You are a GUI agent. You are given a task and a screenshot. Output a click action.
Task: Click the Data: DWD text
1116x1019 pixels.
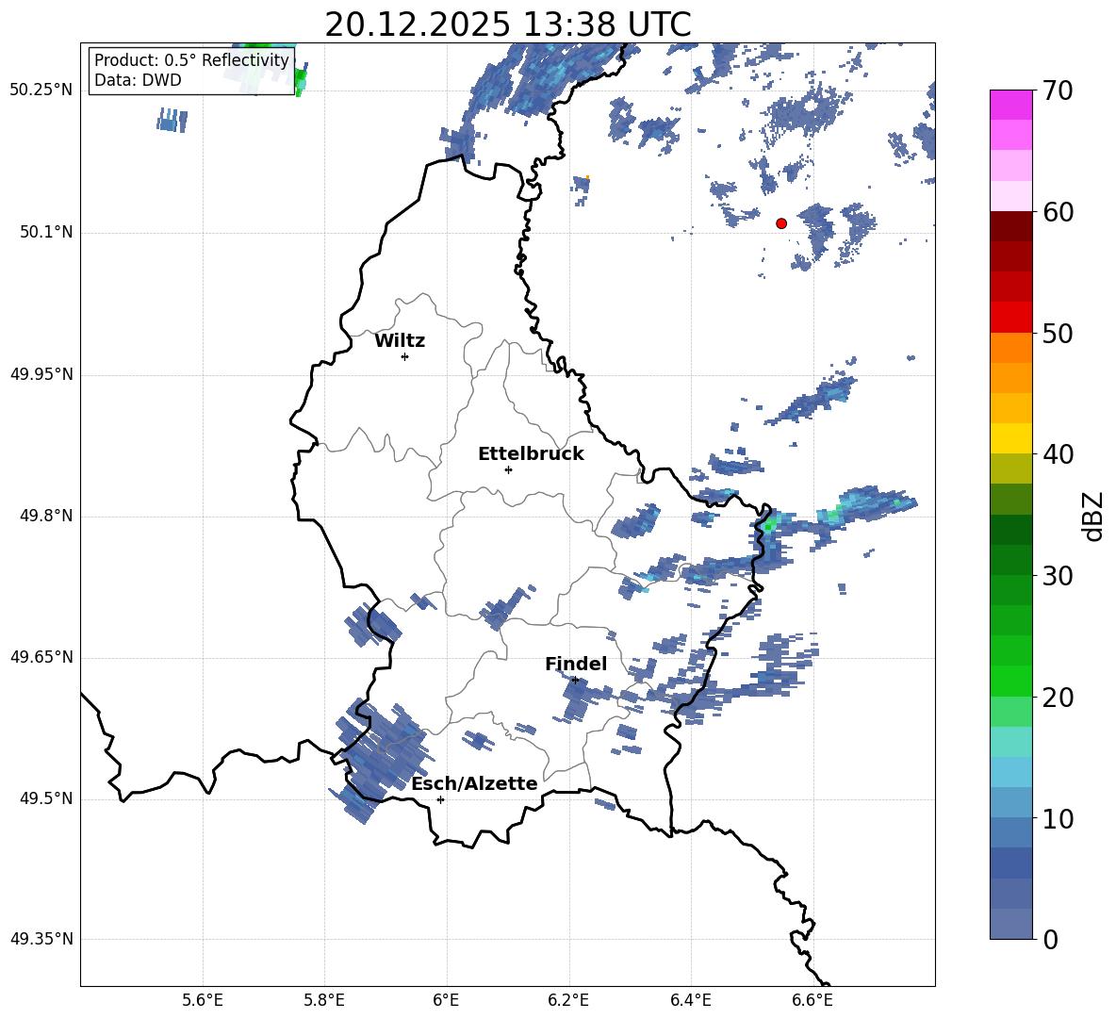(138, 80)
